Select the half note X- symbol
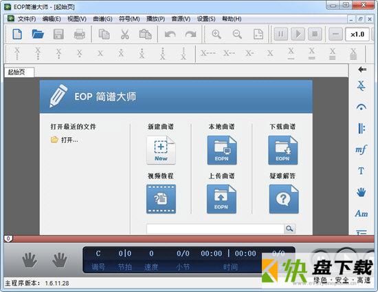378x292 pixels. 249,53
